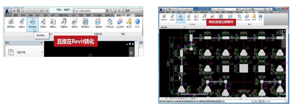Close the 属性 properties panel

pos(41,43)
